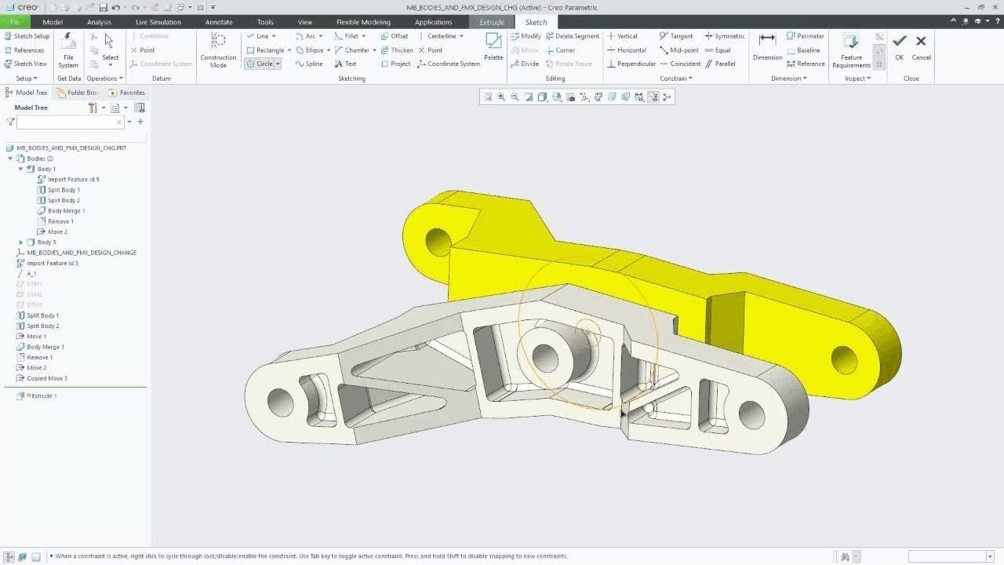This screenshot has height=565, width=1004.
Task: Open the Flexible Modeling tab
Action: 363,22
